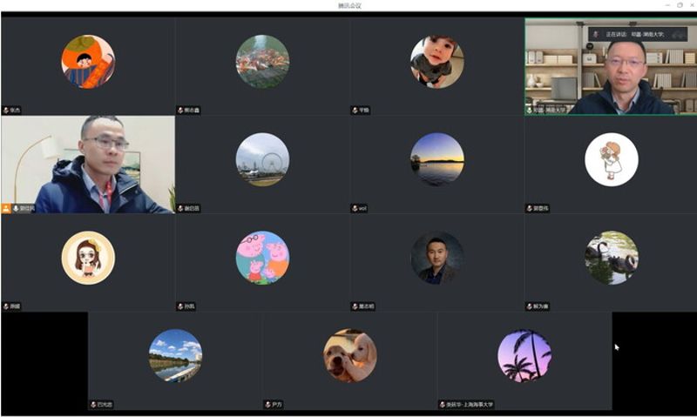Click the koi fish pond avatar
This screenshot has height=417, width=697.
[262, 61]
